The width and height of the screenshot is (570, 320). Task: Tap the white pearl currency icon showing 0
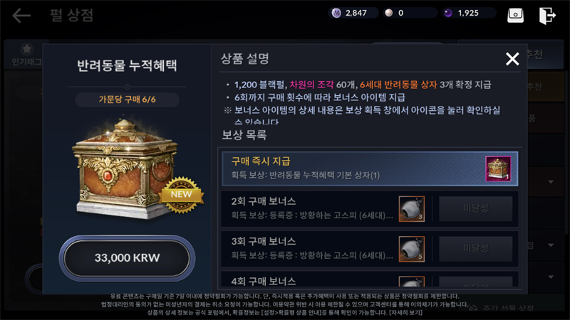click(389, 13)
